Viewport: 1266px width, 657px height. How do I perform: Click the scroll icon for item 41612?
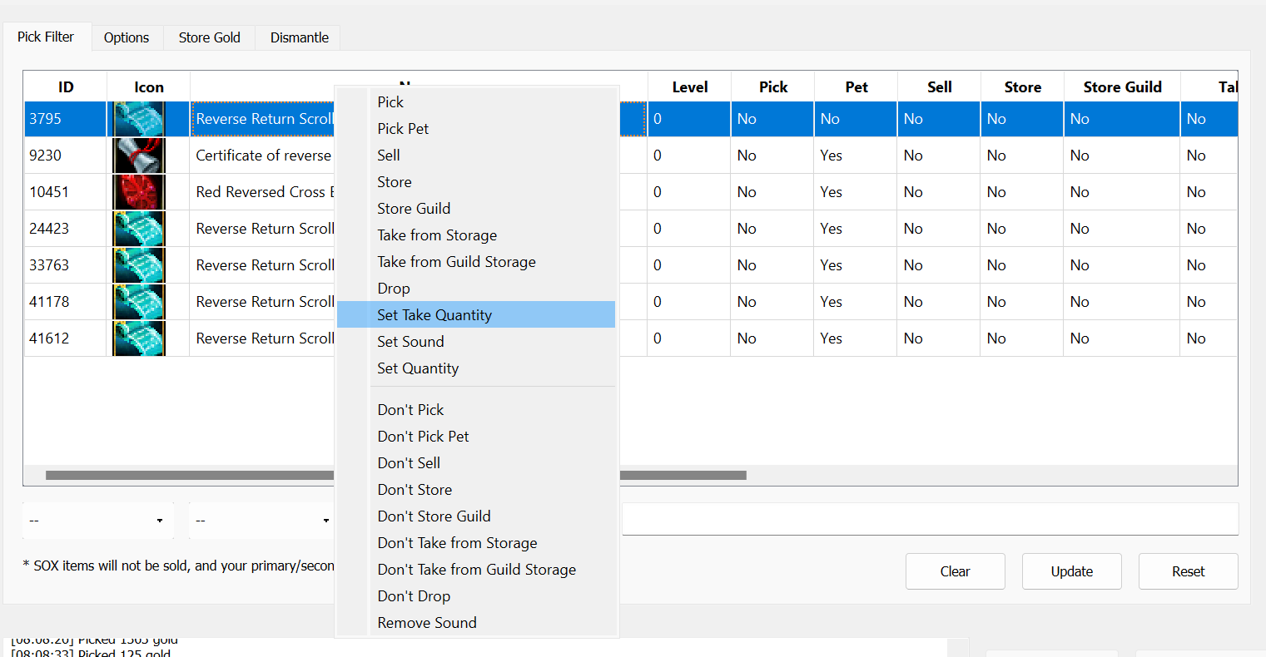(x=139, y=338)
